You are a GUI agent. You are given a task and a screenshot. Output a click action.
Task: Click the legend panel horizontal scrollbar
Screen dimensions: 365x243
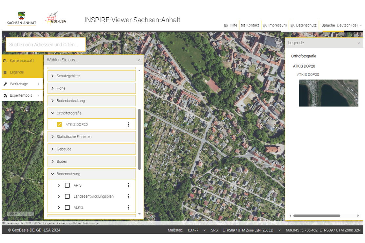316,216
